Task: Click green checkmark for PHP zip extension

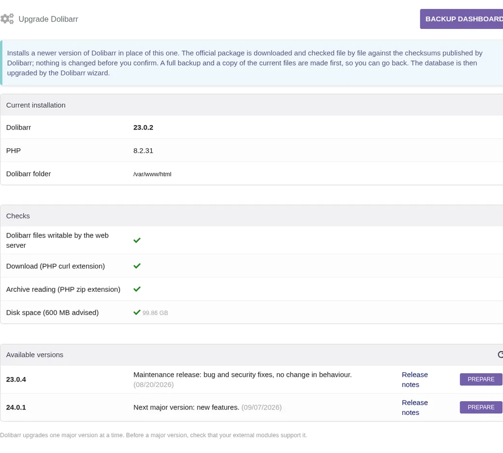Action: [x=137, y=289]
